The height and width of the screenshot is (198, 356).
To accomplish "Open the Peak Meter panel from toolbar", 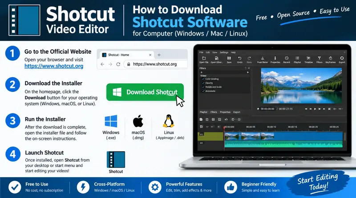I will [263, 59].
